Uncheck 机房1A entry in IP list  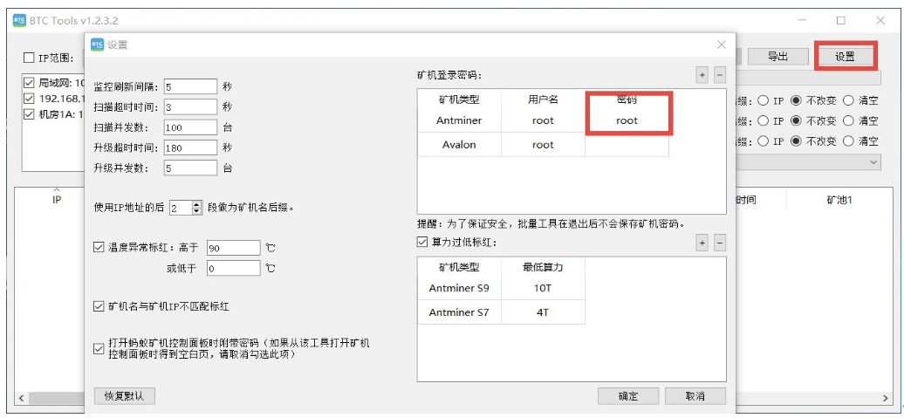tap(30, 114)
